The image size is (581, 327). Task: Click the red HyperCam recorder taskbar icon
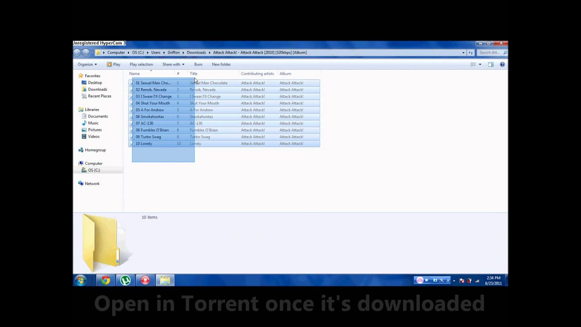[145, 280]
